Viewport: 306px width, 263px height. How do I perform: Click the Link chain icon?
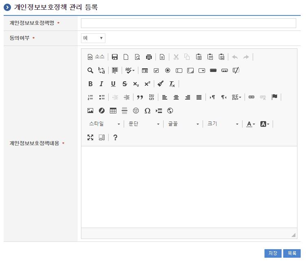click(x=251, y=97)
